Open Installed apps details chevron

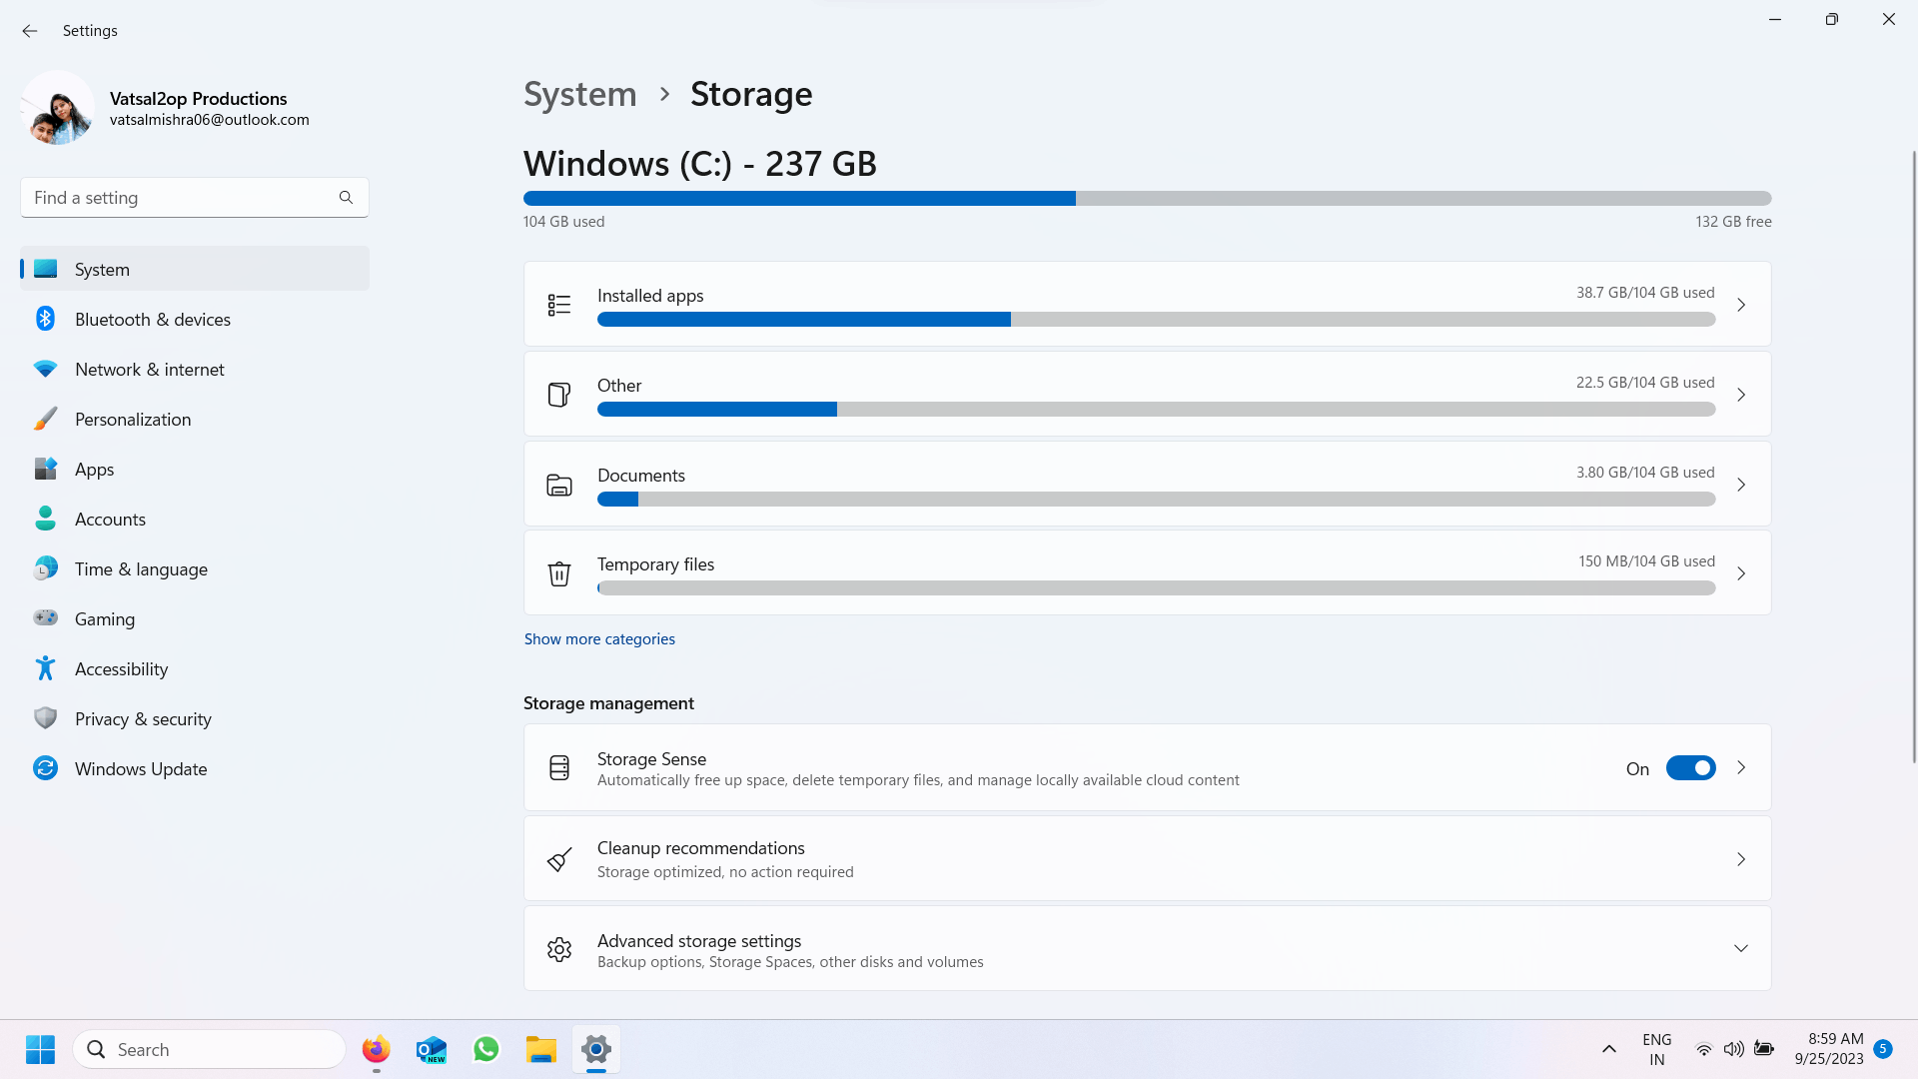pyautogui.click(x=1741, y=305)
